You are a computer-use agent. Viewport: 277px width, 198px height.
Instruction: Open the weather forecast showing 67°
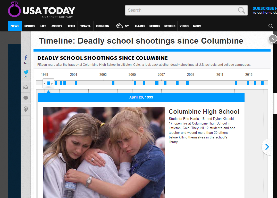point(123,26)
